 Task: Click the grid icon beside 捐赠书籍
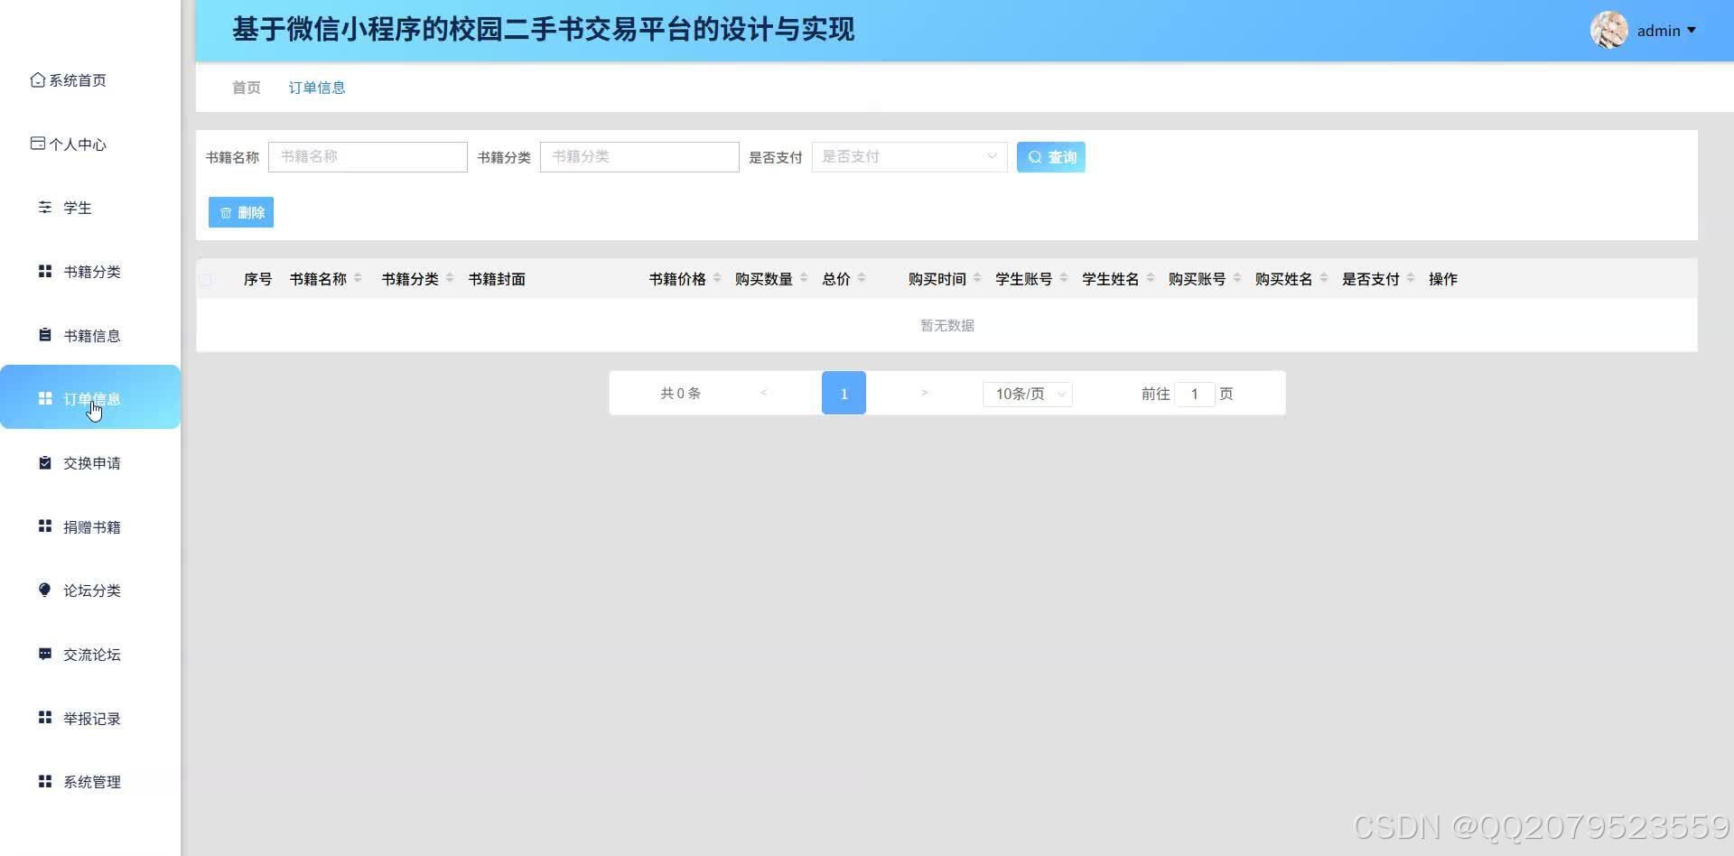(45, 526)
